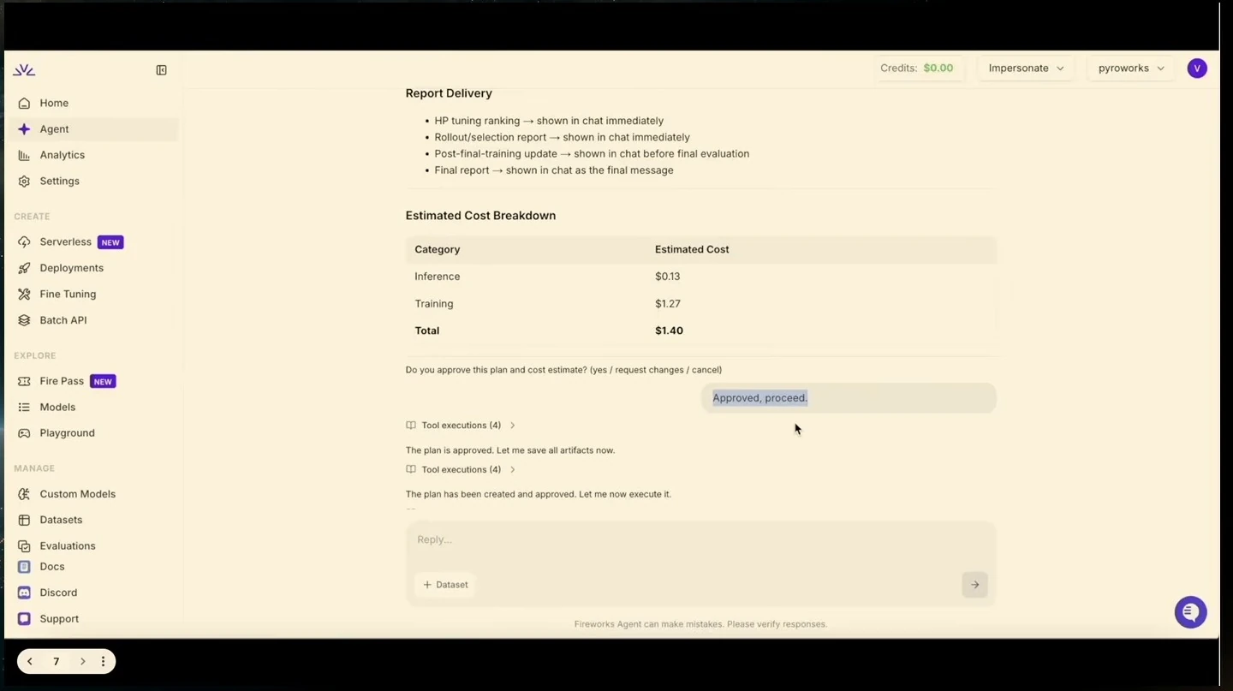Focus the Reply message input field
This screenshot has height=691, width=1233.
pyautogui.click(x=700, y=540)
